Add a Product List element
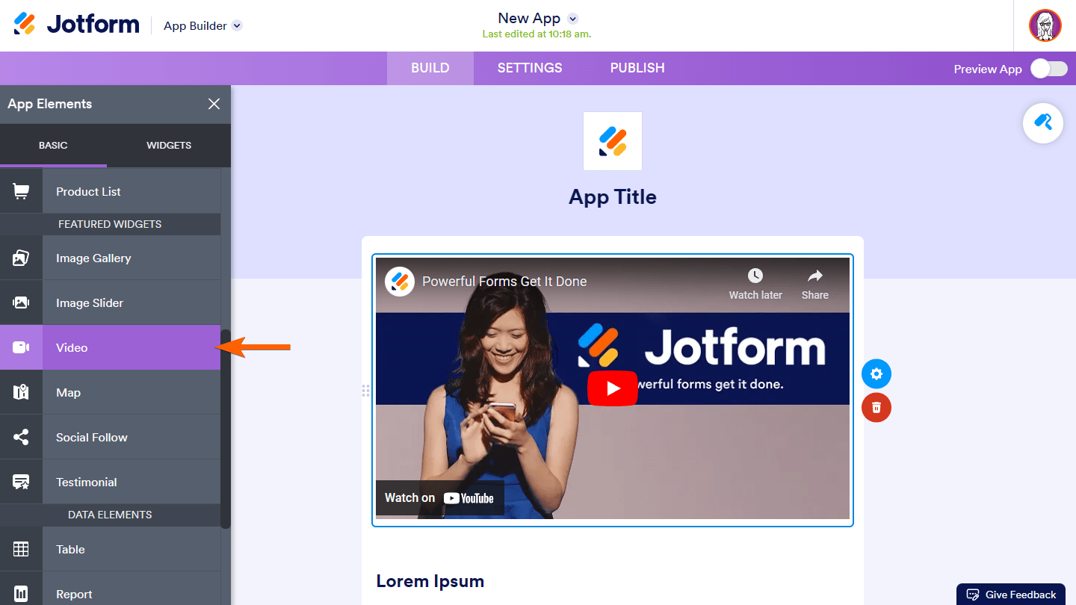The height and width of the screenshot is (605, 1076). click(x=111, y=191)
